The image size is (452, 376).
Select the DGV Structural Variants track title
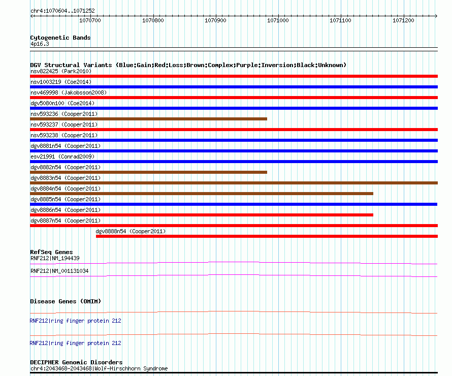188,65
